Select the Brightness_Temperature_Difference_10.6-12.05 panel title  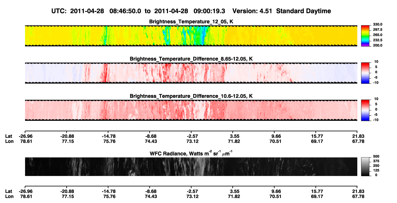tap(191, 96)
